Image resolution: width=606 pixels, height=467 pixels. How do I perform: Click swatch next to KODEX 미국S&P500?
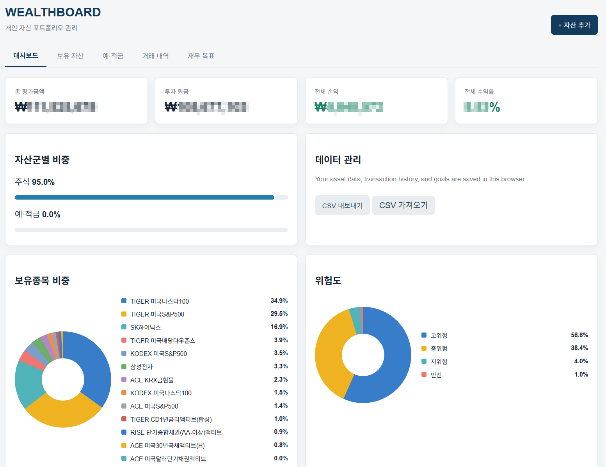(x=124, y=353)
